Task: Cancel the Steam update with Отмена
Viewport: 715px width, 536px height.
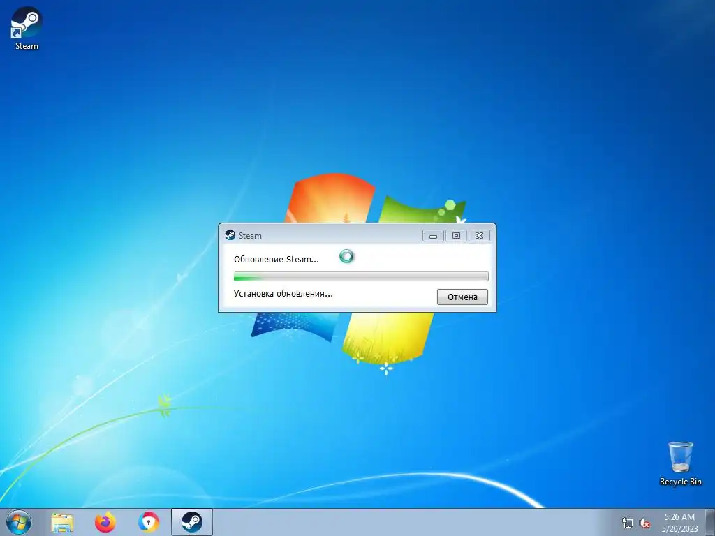Action: (462, 297)
